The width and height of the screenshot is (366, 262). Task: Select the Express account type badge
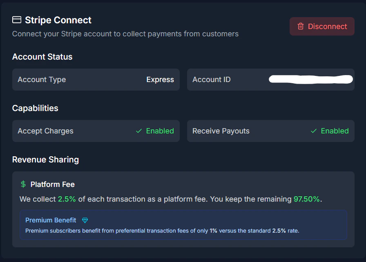click(160, 80)
